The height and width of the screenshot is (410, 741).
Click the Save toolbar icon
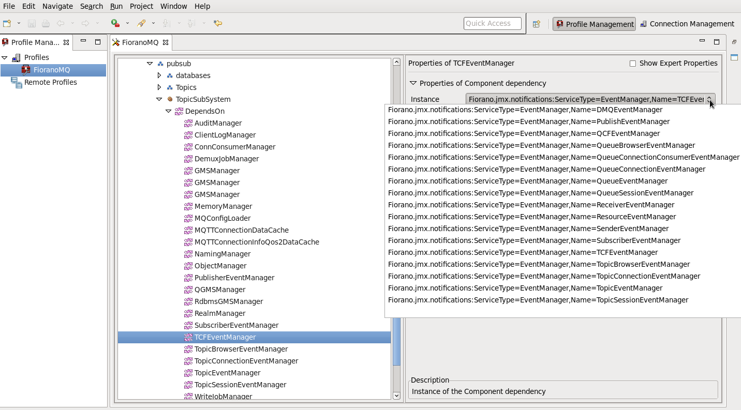[32, 23]
